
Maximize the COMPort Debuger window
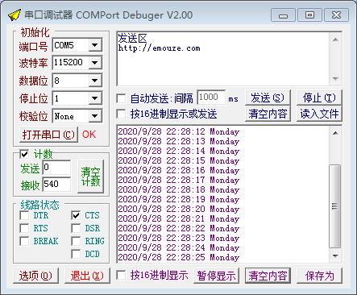[x=309, y=15]
